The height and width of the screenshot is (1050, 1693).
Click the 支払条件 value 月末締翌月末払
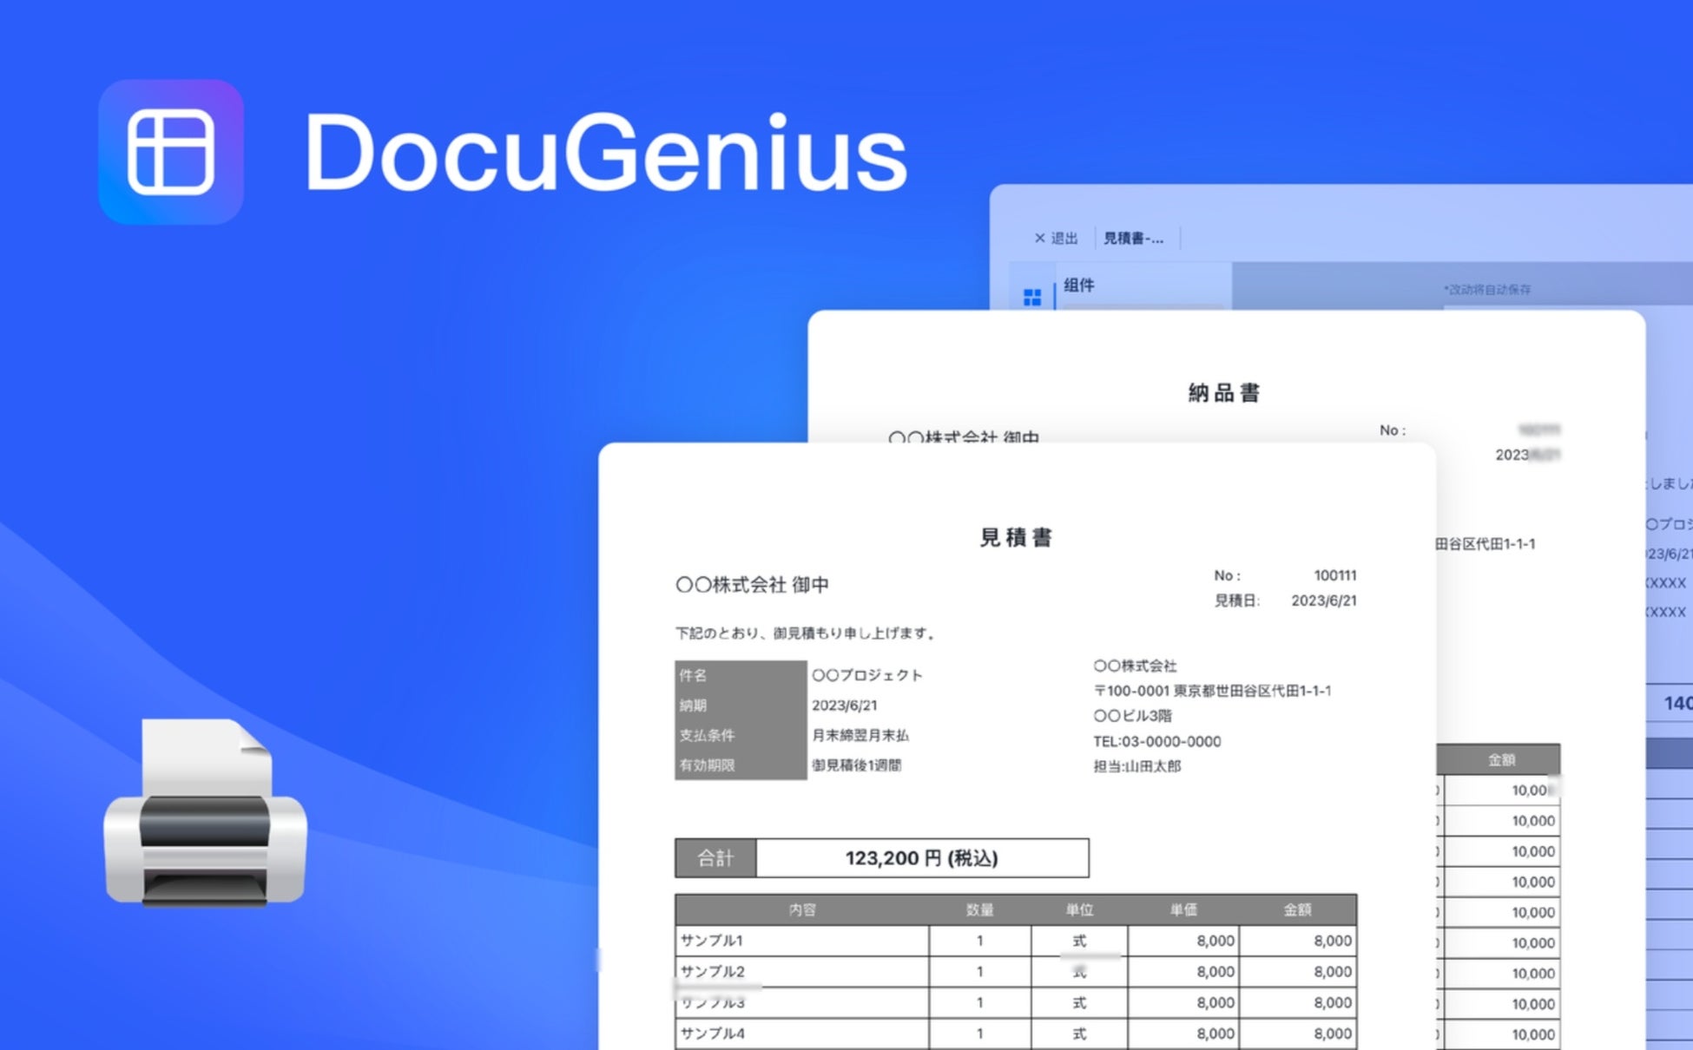[860, 735]
